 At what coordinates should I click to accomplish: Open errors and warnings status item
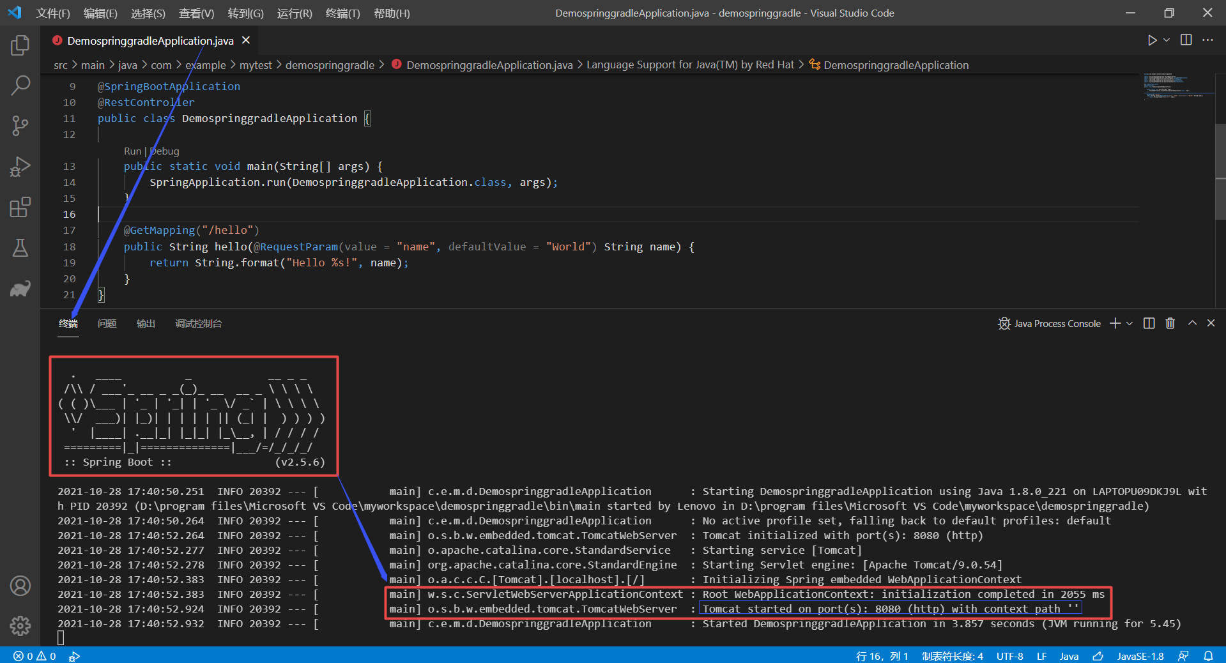[x=35, y=656]
